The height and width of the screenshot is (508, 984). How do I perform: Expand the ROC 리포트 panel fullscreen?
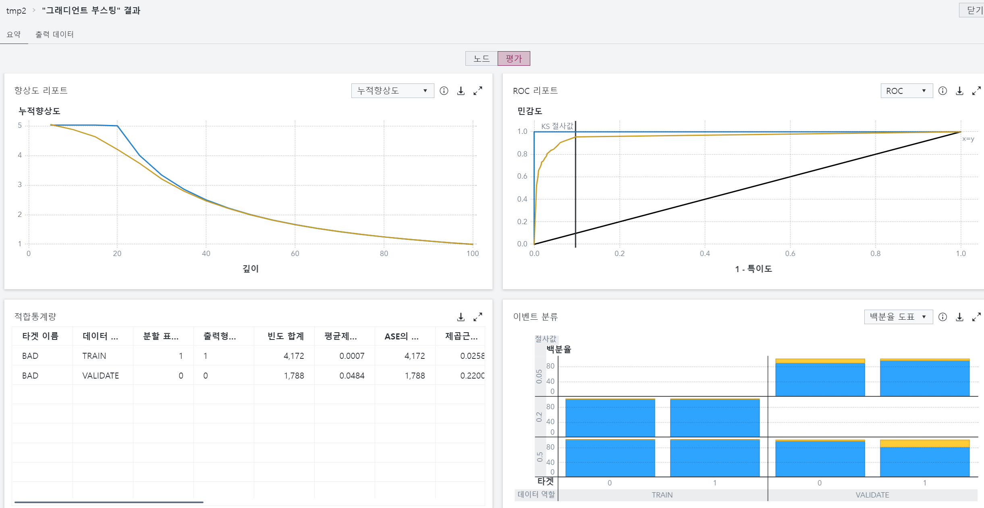click(976, 91)
